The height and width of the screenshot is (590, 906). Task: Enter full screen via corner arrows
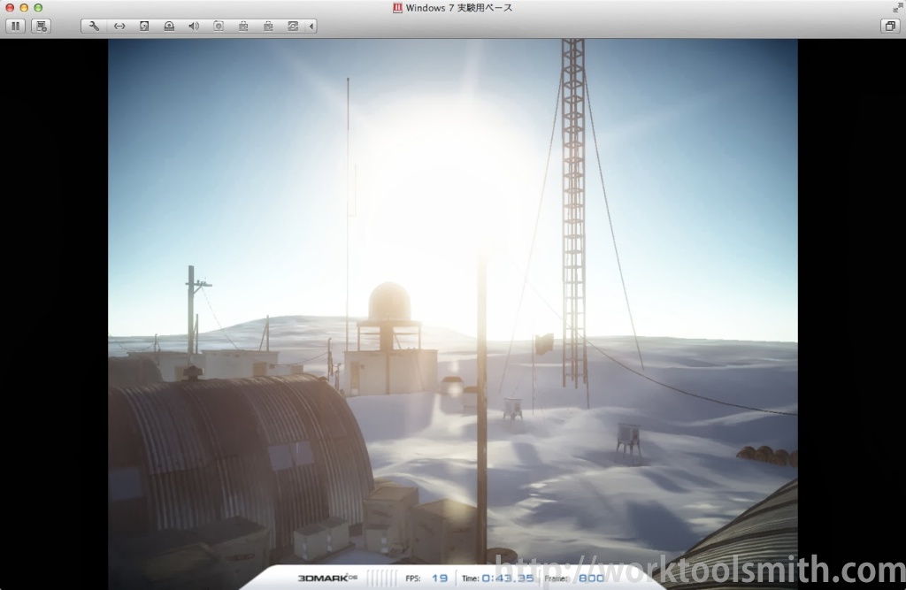[x=897, y=7]
